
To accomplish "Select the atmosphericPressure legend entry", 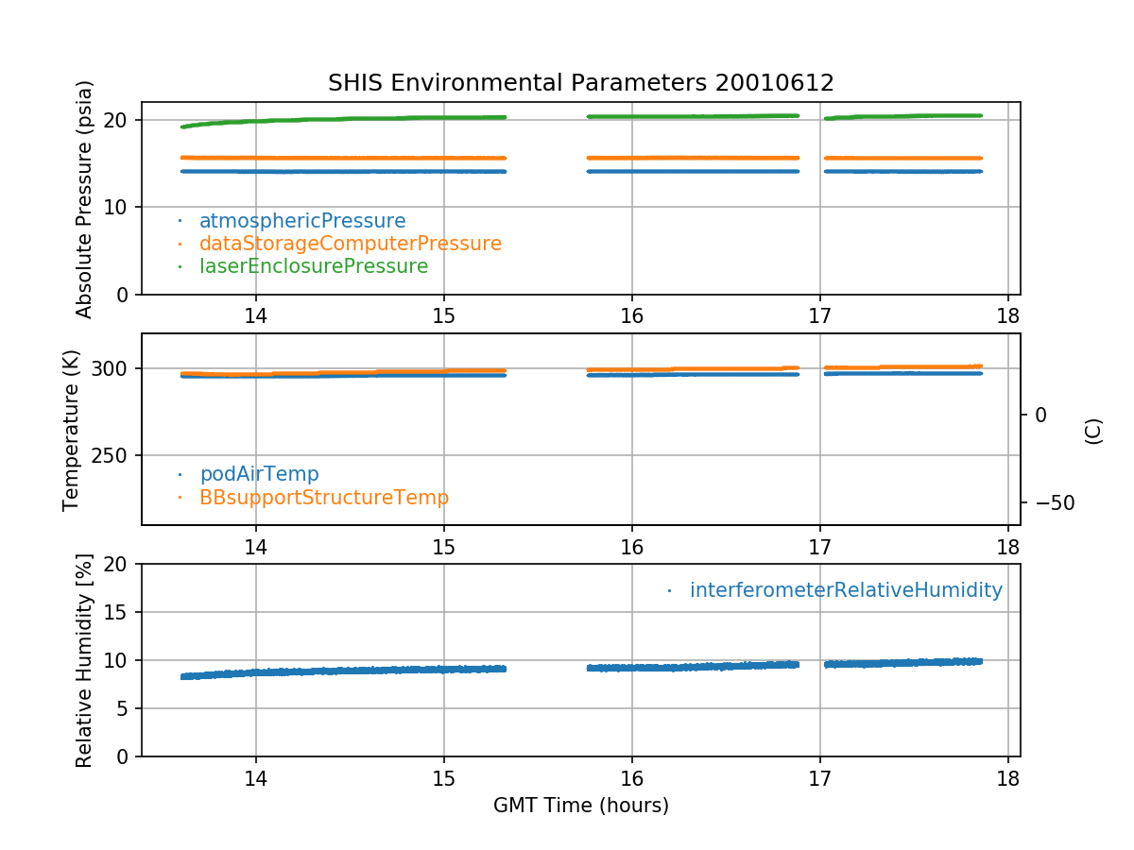I will coord(301,221).
